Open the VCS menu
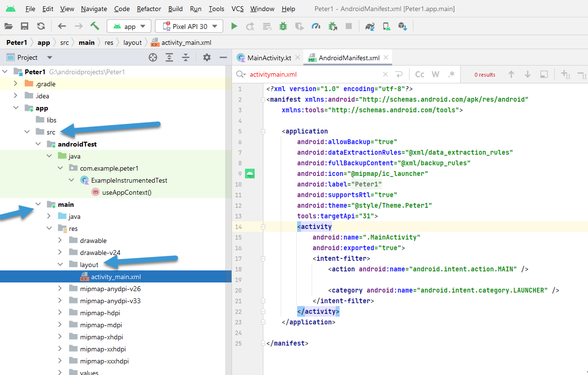Image resolution: width=588 pixels, height=375 pixels. click(x=237, y=9)
